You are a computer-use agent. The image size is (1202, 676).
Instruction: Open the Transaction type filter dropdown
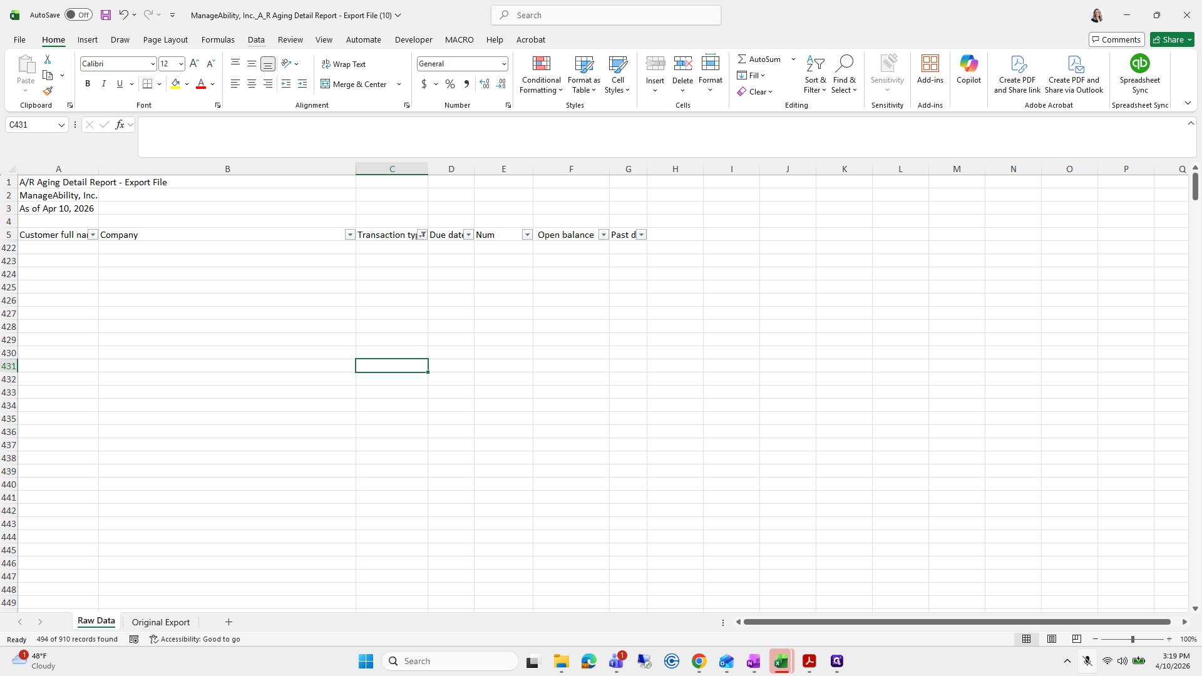(x=423, y=235)
